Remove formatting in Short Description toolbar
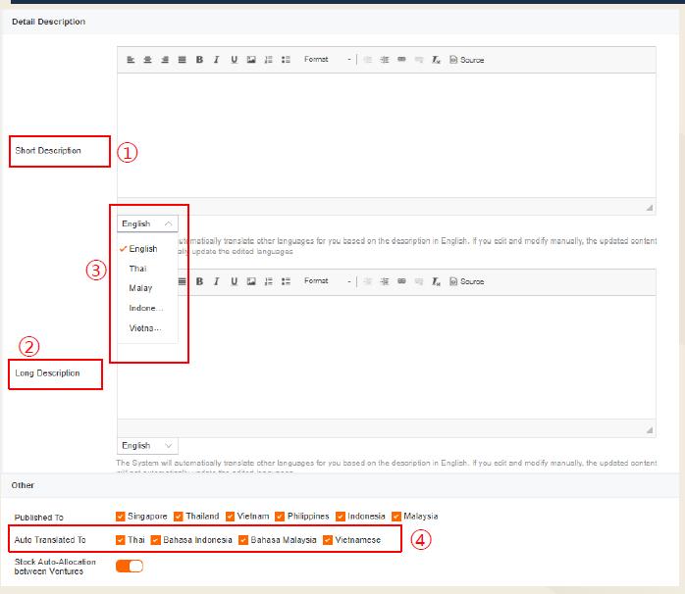 coord(436,60)
